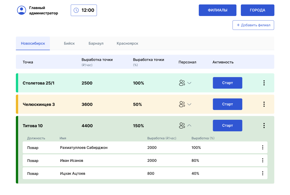Click staff people icon for Столетова 25/1
Image resolution: width=290 pixels, height=195 pixels.
[182, 83]
